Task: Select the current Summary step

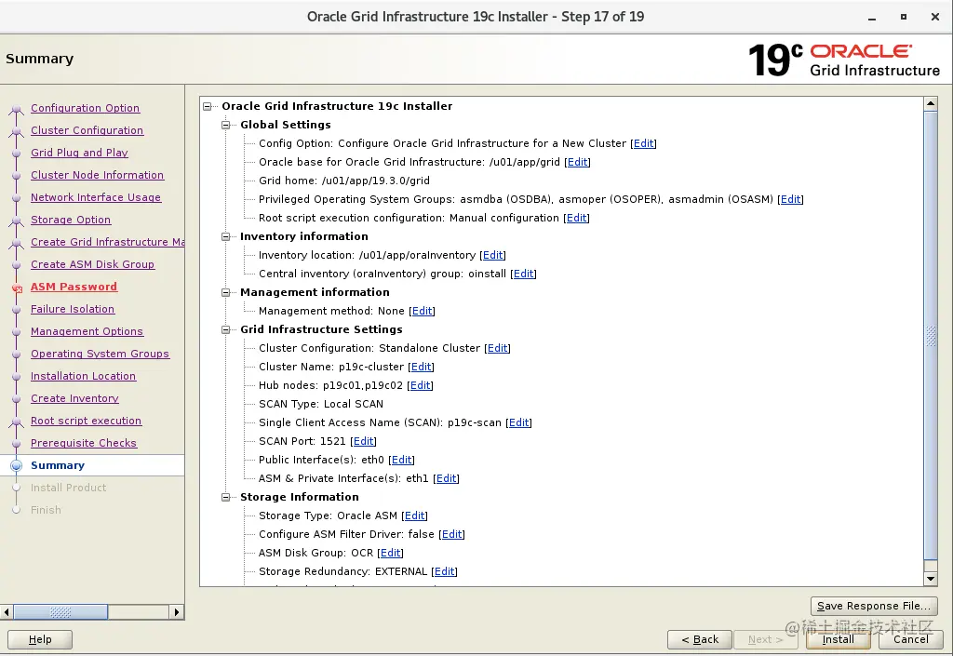Action: tap(58, 466)
